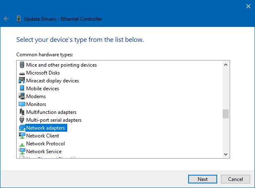Click the Microsoft Disks drive icon
255x188 pixels.
pyautogui.click(x=22, y=73)
